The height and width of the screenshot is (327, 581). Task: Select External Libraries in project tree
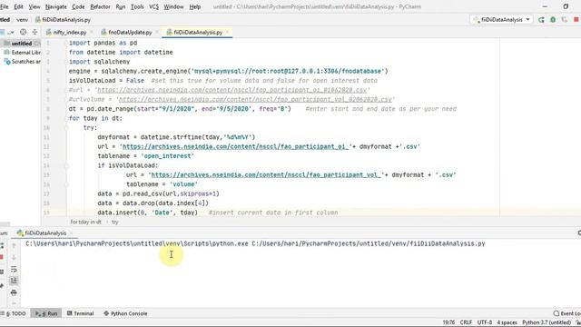(x=23, y=53)
